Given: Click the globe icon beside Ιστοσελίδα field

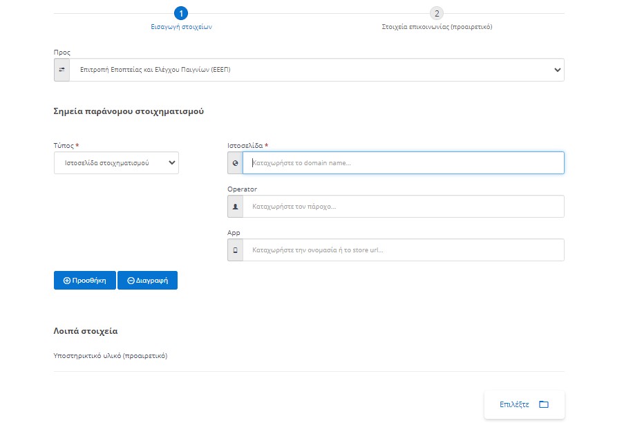Looking at the screenshot, I should pyautogui.click(x=236, y=163).
